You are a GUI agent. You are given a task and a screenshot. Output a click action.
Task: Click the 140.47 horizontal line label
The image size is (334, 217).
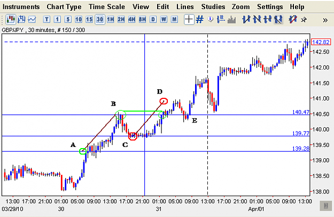[300, 112]
